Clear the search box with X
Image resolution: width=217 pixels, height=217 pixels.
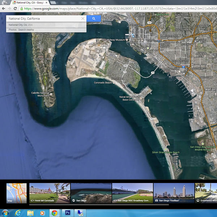pyautogui.click(x=83, y=18)
